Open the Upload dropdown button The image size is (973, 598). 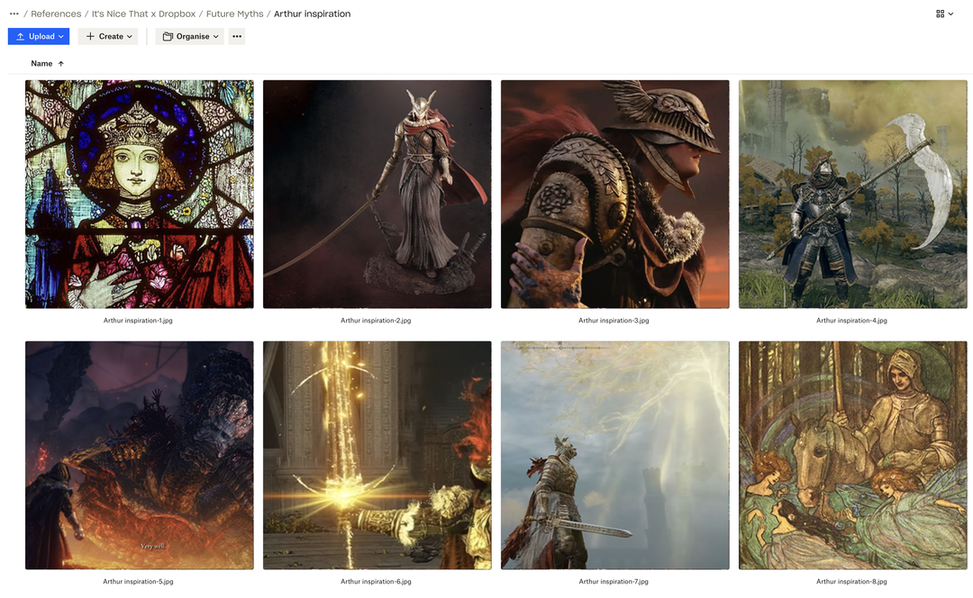coord(39,37)
